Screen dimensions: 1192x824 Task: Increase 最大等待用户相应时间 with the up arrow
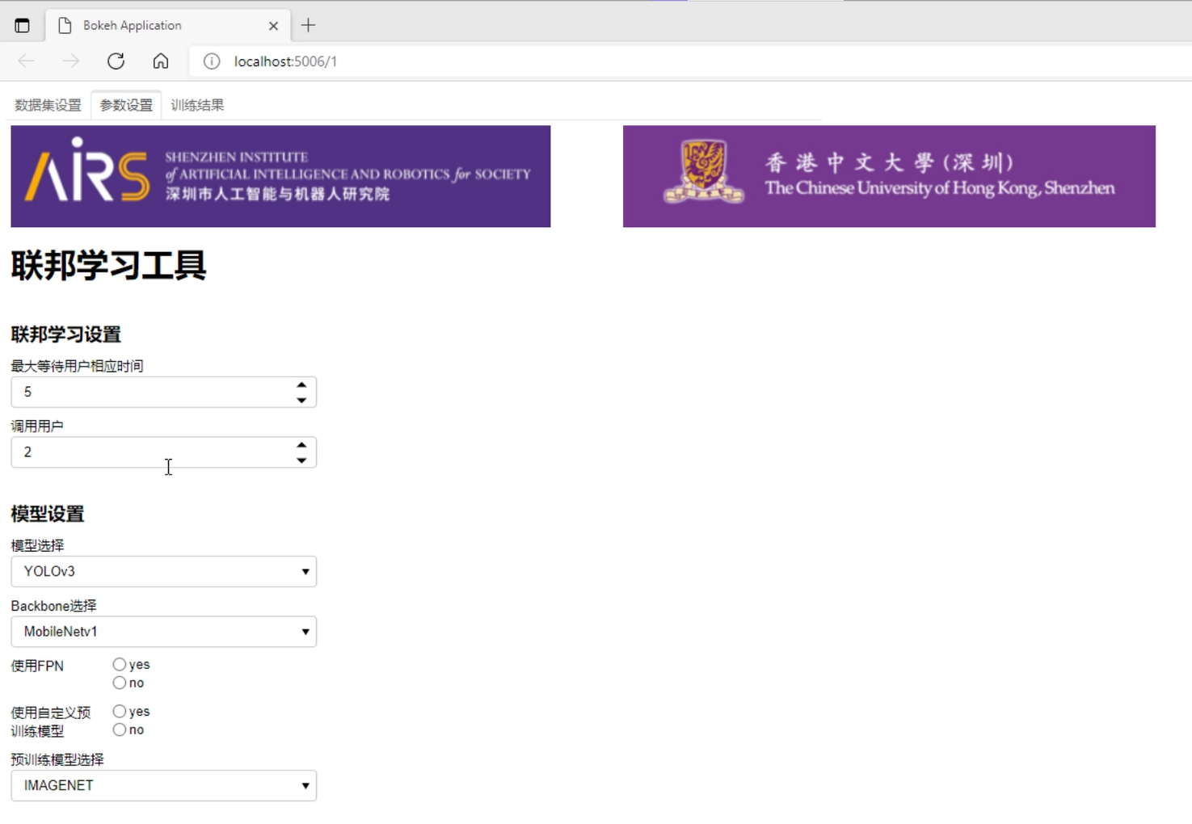pos(301,385)
